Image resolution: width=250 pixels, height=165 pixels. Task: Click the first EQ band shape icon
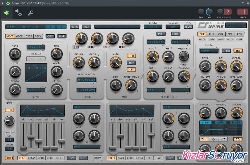pyautogui.click(x=204, y=139)
